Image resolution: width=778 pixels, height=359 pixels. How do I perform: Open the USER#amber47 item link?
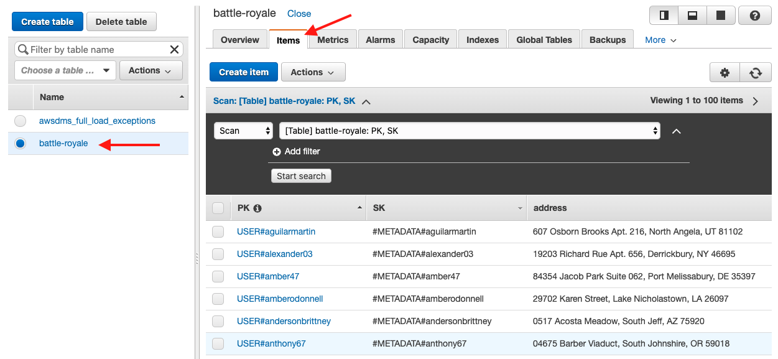(x=268, y=276)
